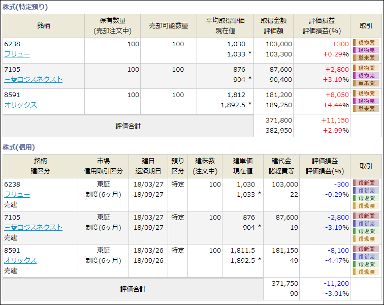Select 現物買 for 7105 三菱ロジスネクスト
This screenshot has width=384, height=305.
[366, 68]
